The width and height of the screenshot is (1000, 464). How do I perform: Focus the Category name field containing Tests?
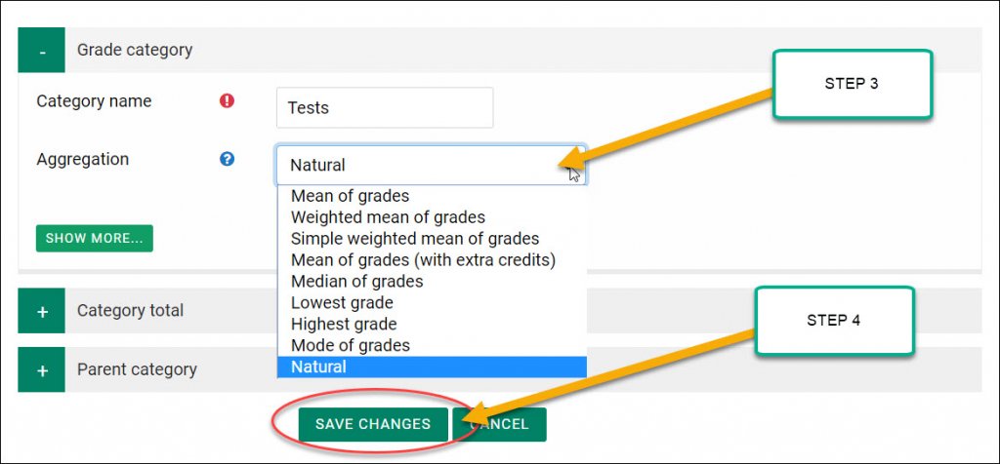[x=385, y=107]
